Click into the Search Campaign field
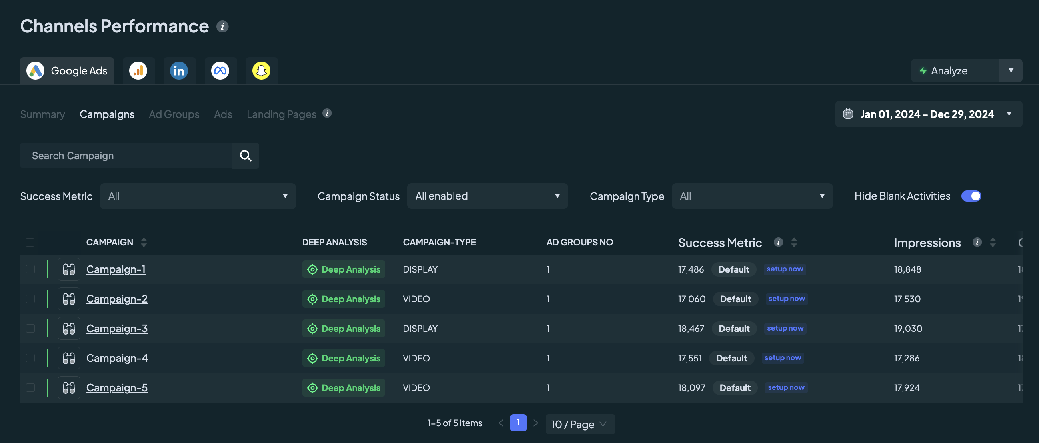Image resolution: width=1039 pixels, height=443 pixels. [126, 156]
